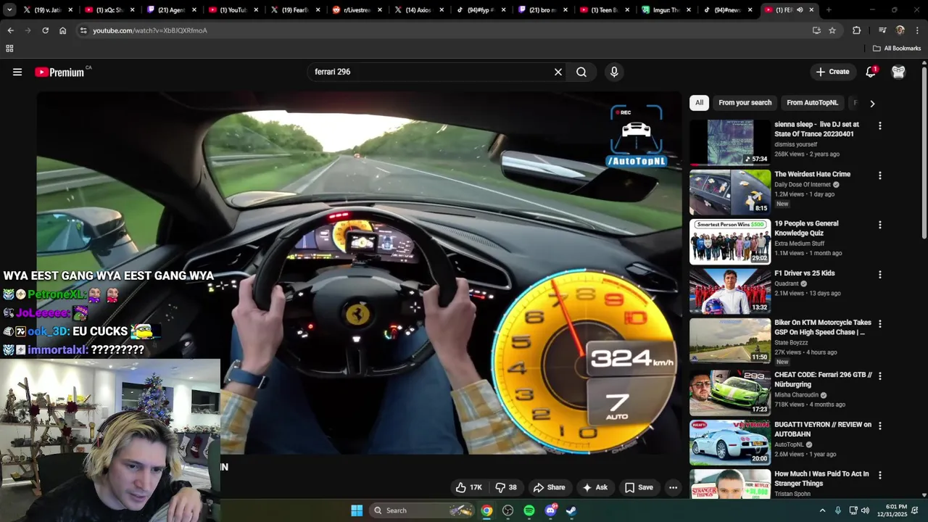Click the Create button
The image size is (928, 522).
pos(832,72)
